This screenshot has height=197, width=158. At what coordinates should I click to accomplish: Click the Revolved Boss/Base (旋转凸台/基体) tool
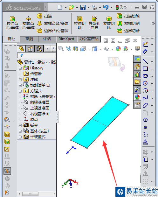click(28, 23)
